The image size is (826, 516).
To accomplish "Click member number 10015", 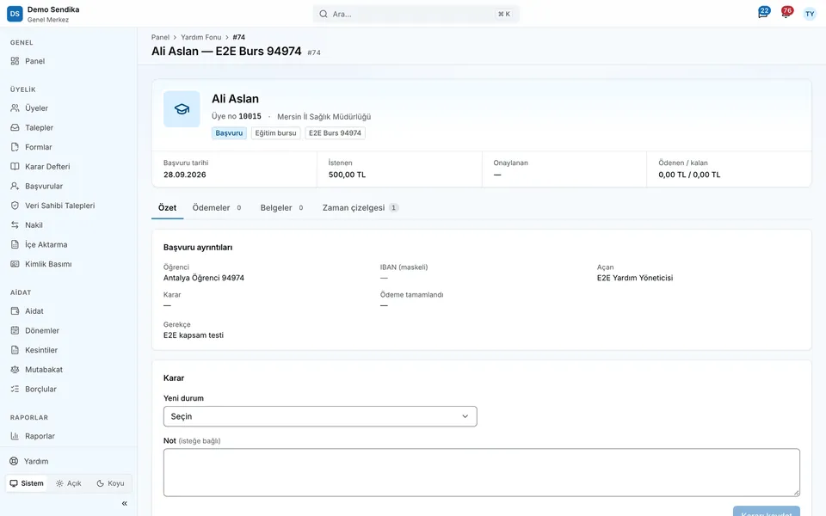I will coord(250,116).
